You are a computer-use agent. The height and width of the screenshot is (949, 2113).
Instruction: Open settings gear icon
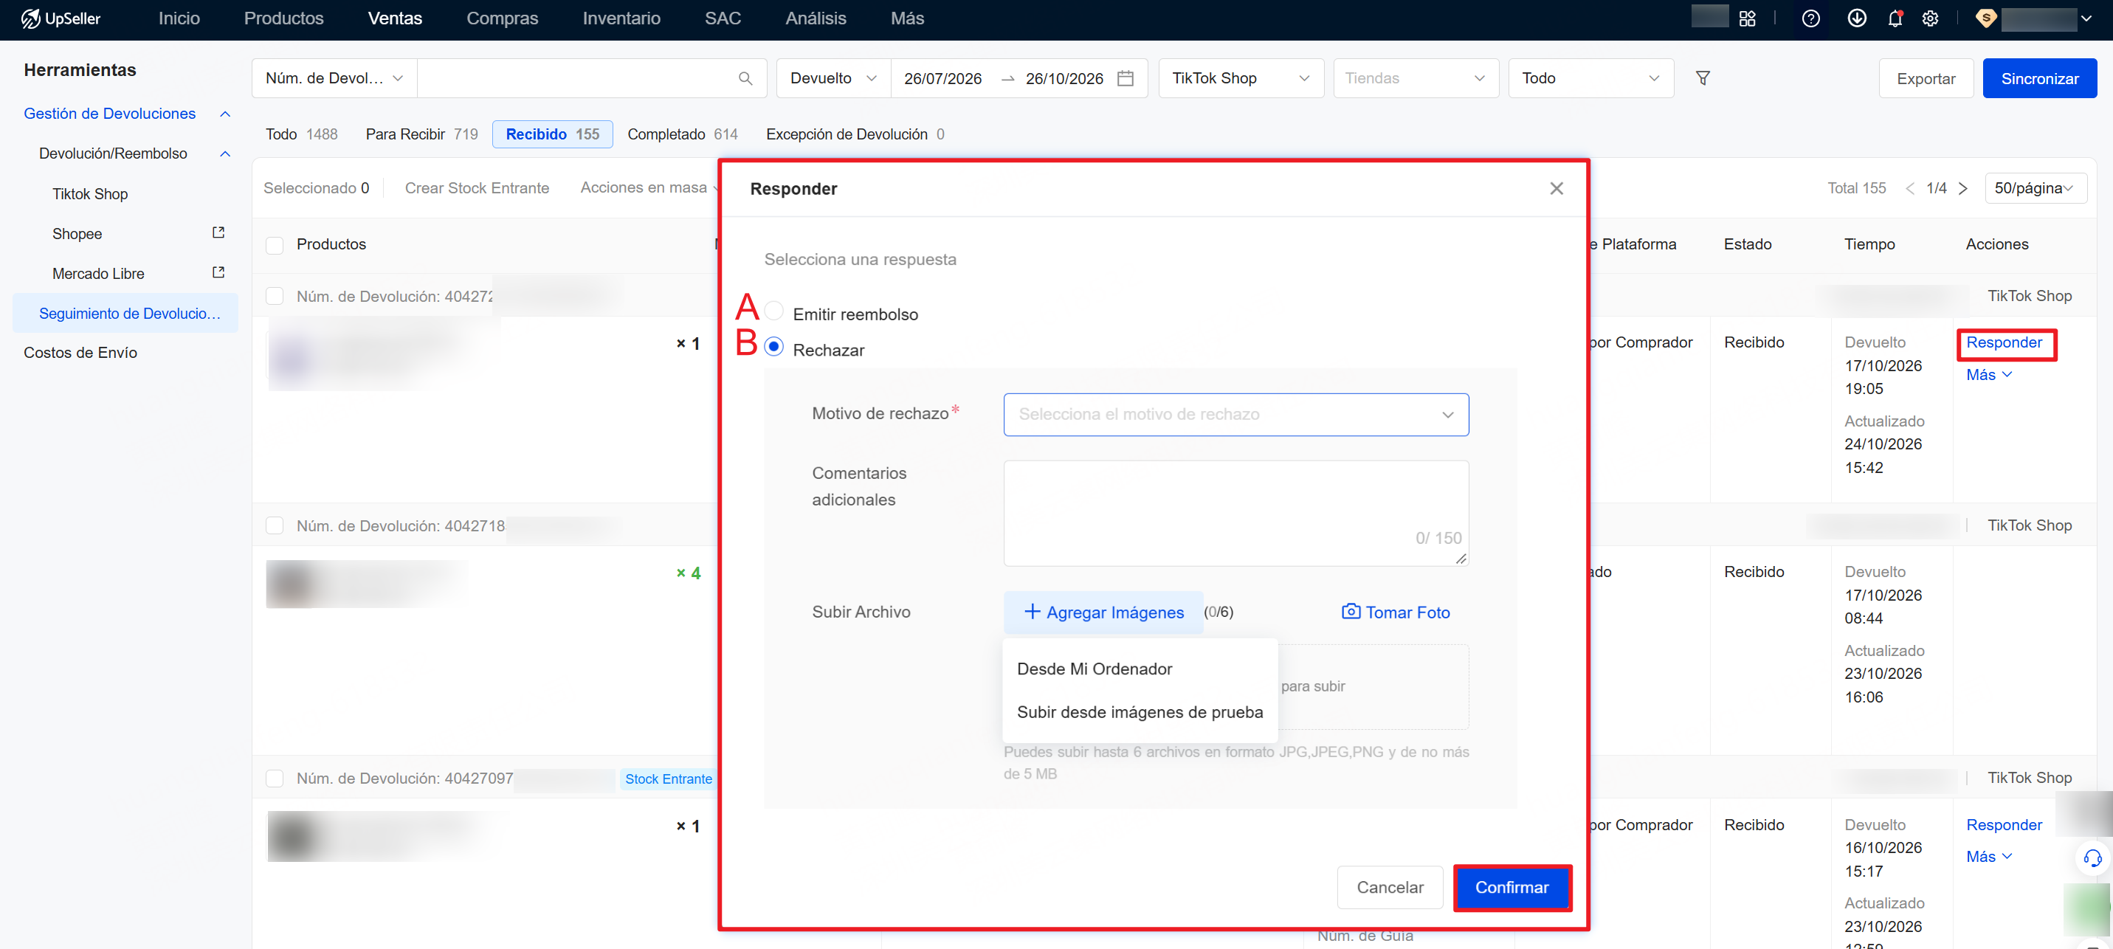tap(1930, 18)
